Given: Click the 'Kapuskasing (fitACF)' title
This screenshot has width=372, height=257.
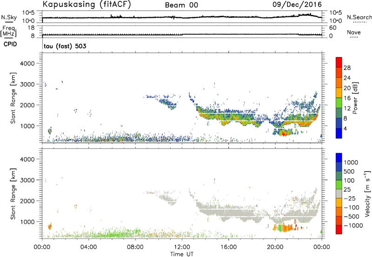Looking at the screenshot, I should tap(86, 5).
